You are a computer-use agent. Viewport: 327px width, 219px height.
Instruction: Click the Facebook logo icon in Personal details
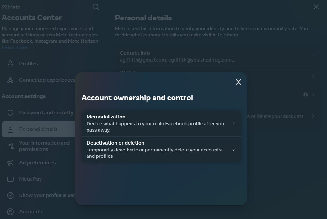pos(306,95)
